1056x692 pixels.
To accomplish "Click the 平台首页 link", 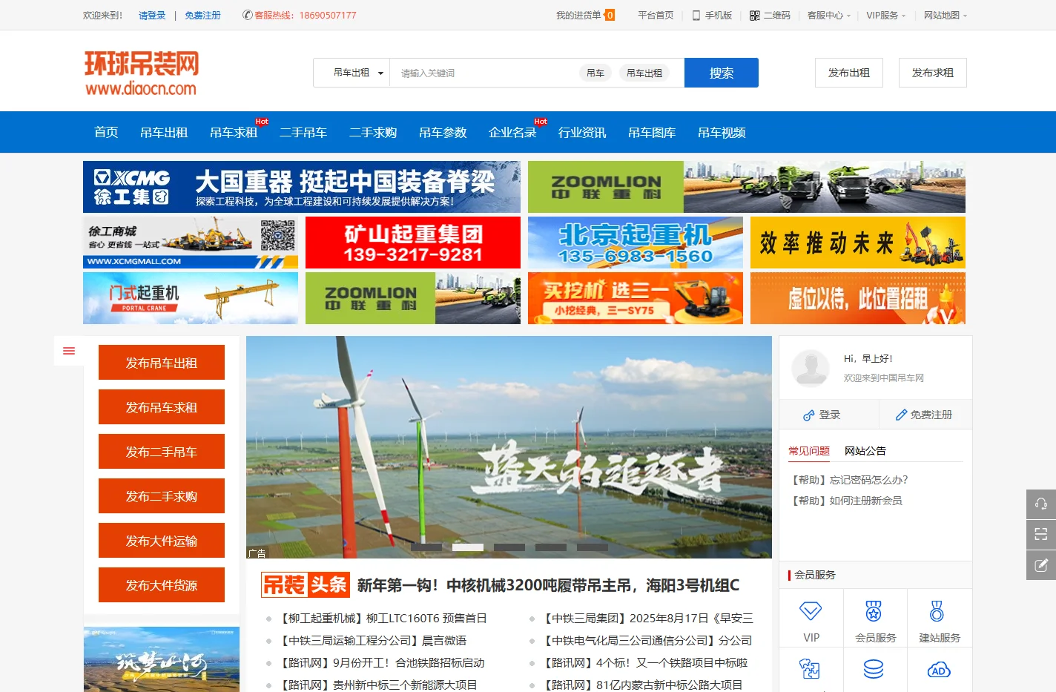I will click(x=656, y=15).
